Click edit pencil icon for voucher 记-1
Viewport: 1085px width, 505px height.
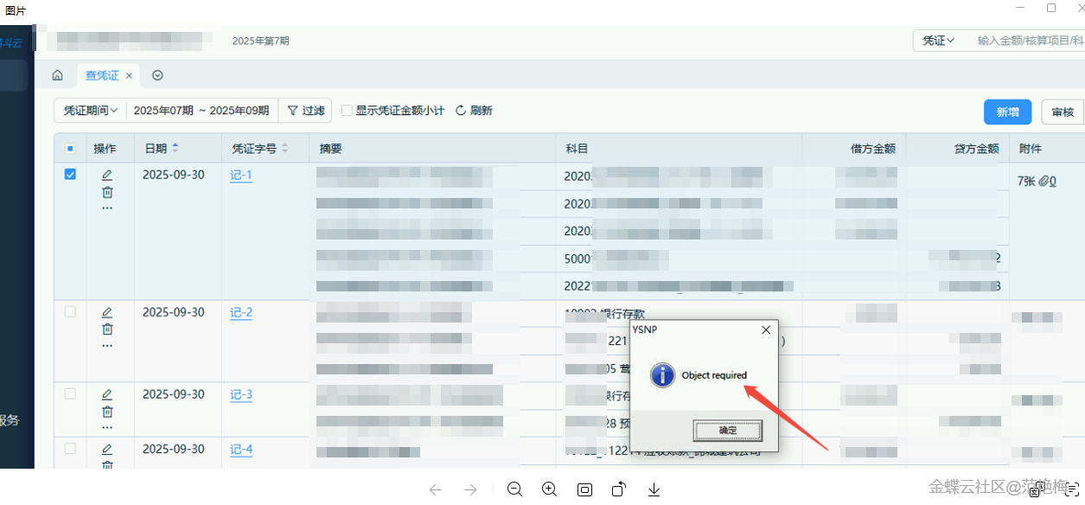click(107, 175)
